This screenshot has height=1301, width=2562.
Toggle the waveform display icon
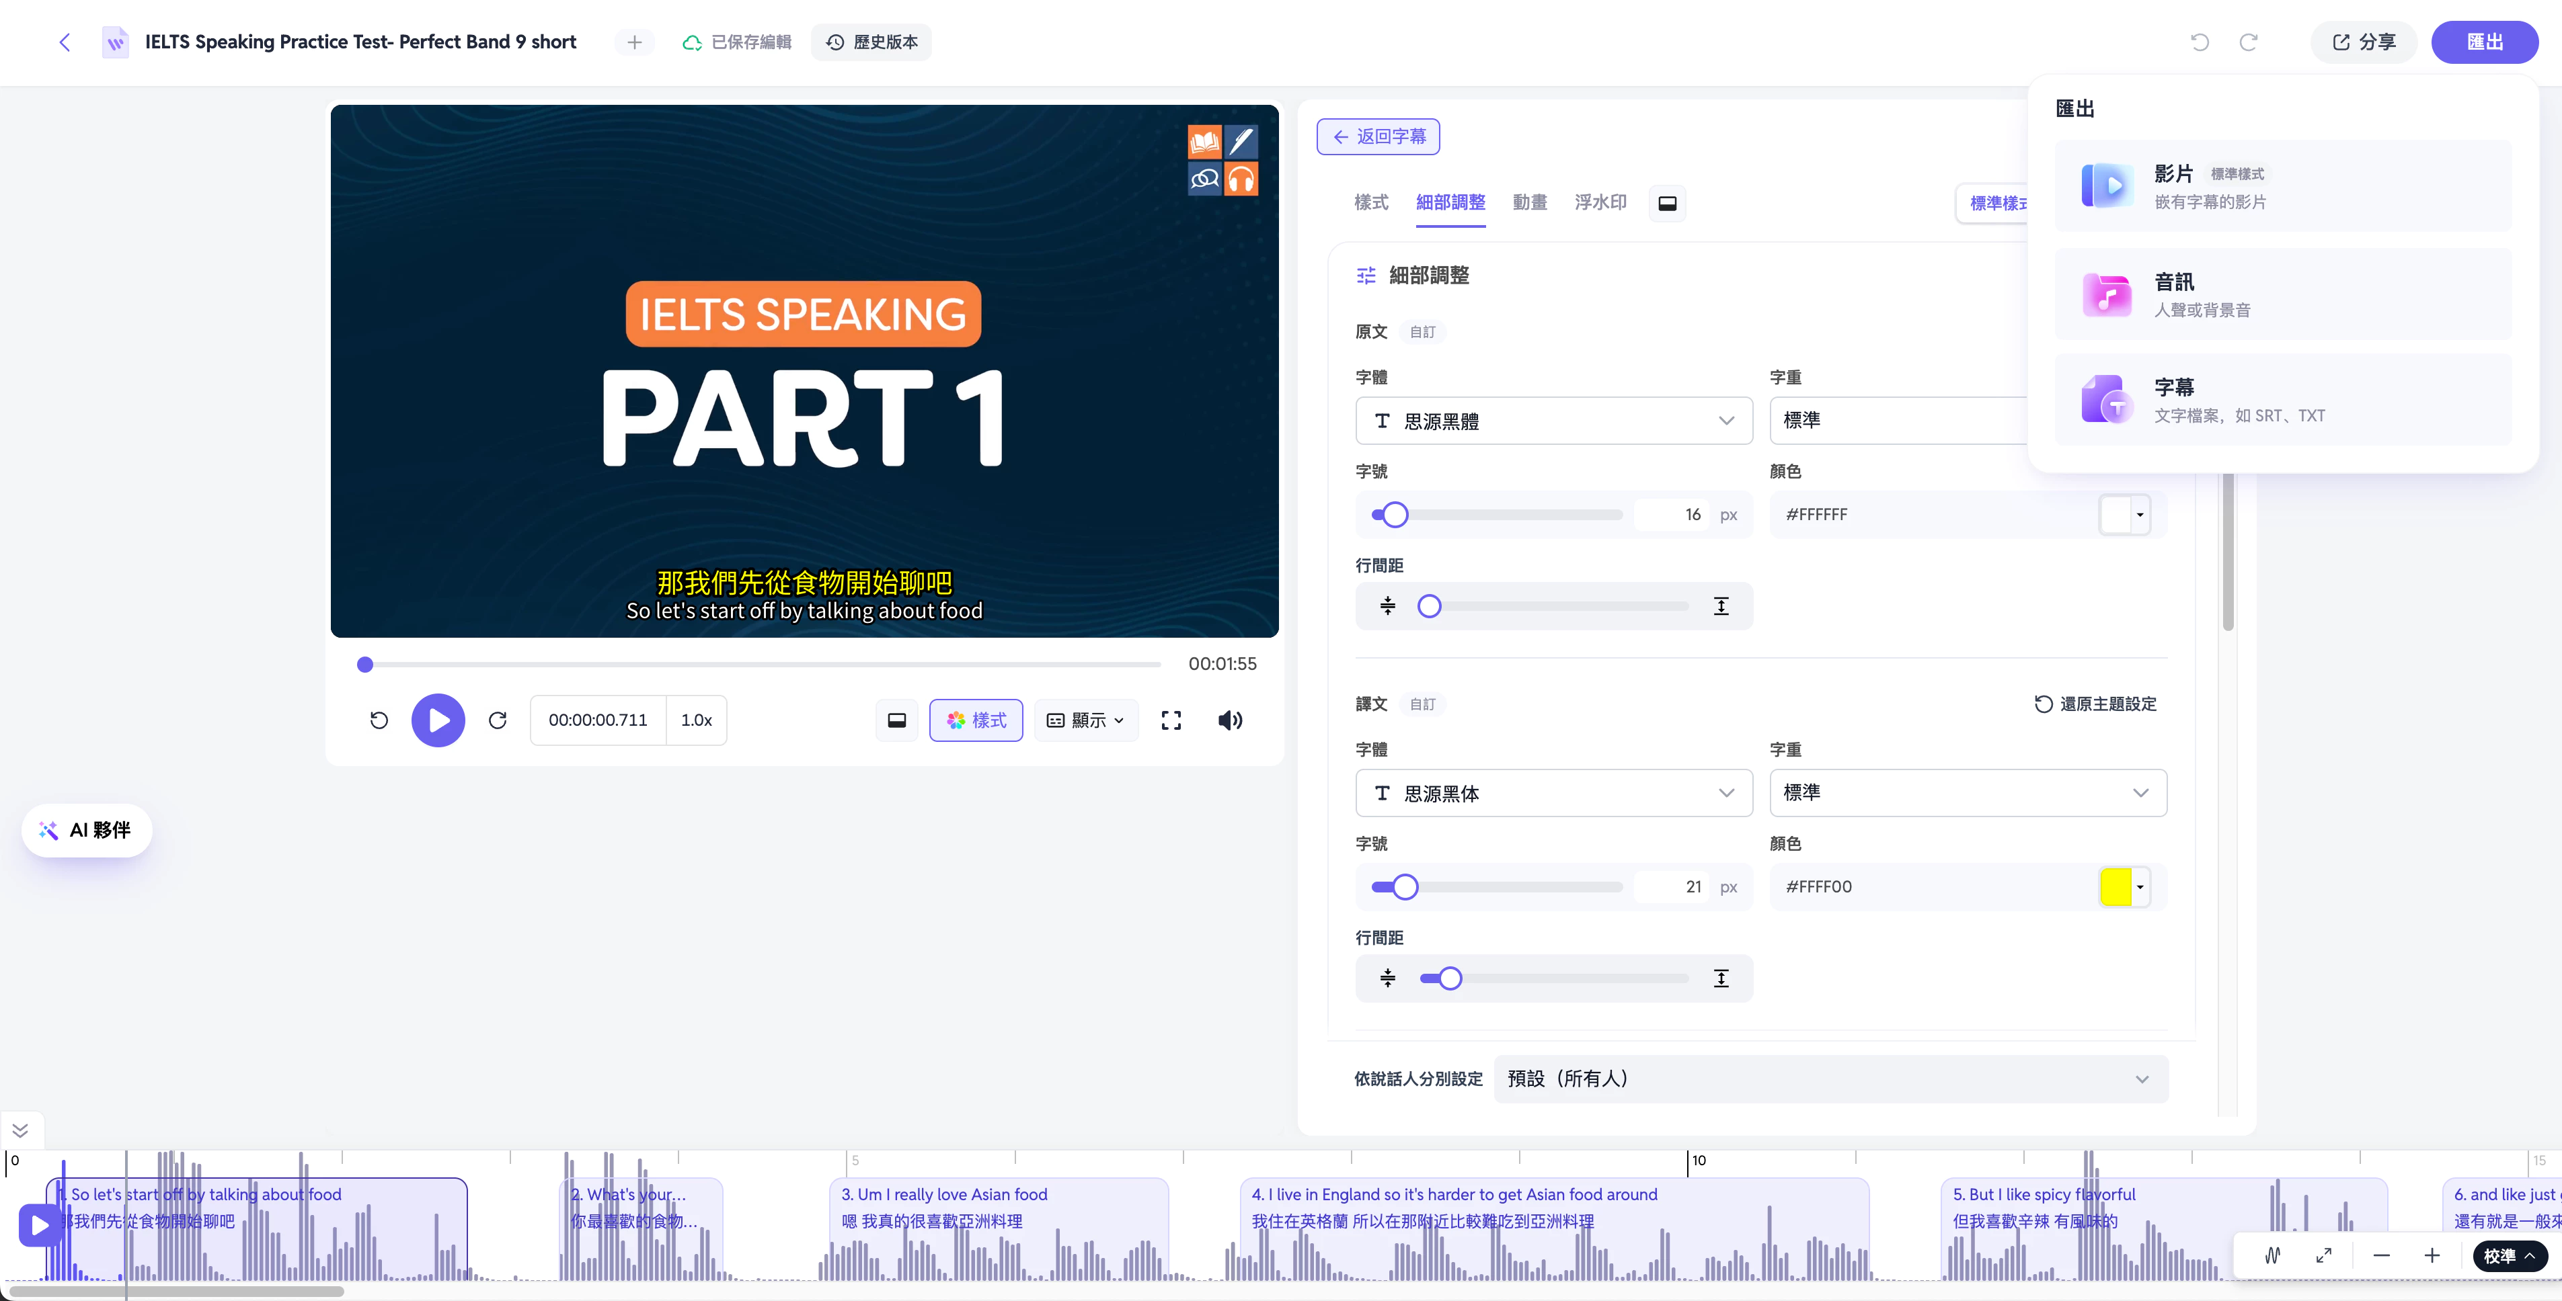tap(2273, 1255)
